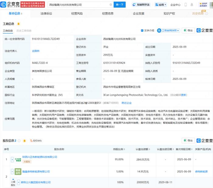
Task: Click 95.00% shareholding cell
Action: pos(119,159)
